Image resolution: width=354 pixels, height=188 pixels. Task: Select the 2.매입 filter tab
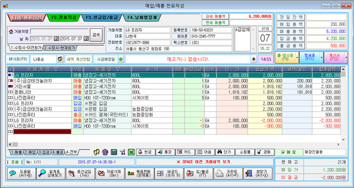30,152
